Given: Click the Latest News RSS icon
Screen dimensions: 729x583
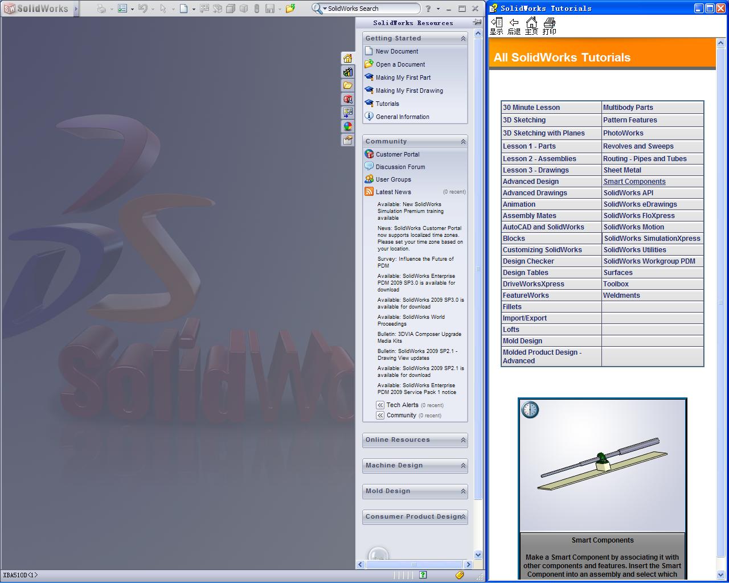Looking at the screenshot, I should tap(369, 192).
